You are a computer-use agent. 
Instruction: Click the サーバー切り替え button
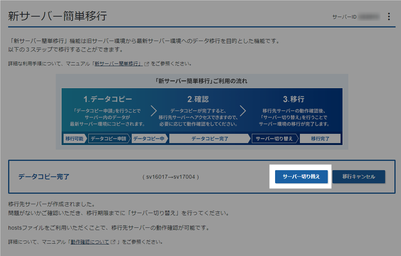tap(301, 176)
